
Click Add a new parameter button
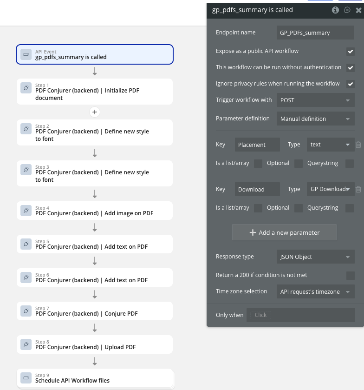(284, 232)
